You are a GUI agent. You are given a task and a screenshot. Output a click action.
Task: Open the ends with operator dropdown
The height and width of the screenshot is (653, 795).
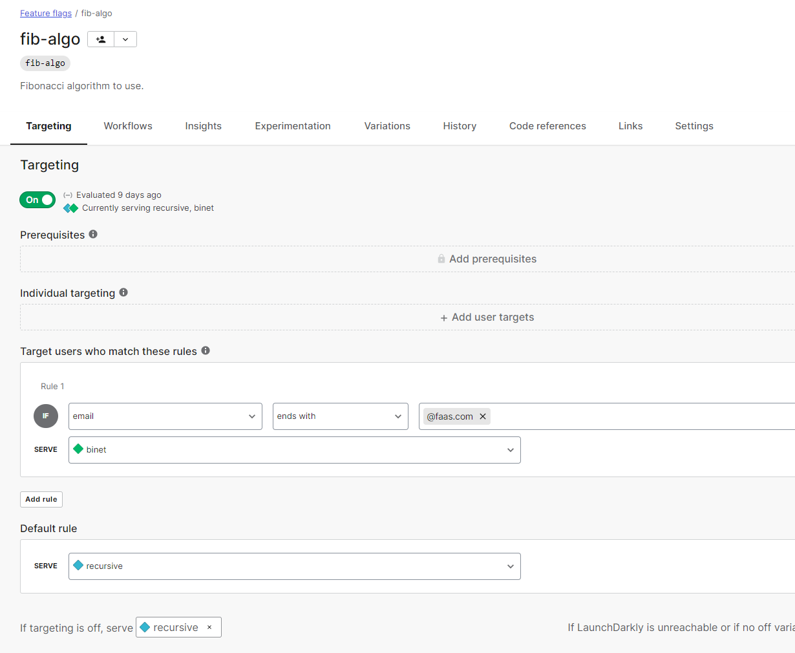click(x=341, y=416)
